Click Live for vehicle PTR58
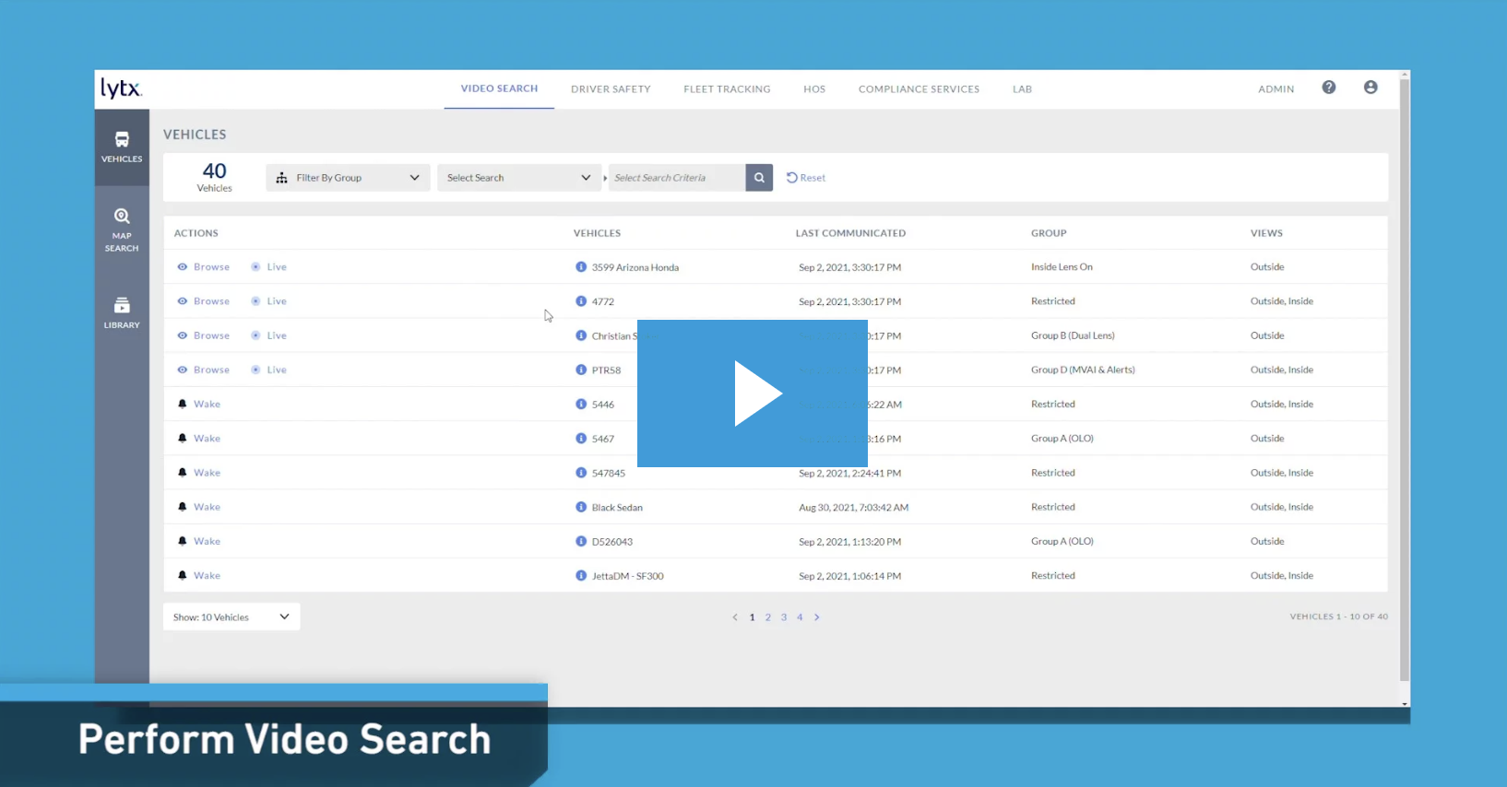1507x787 pixels. [276, 370]
